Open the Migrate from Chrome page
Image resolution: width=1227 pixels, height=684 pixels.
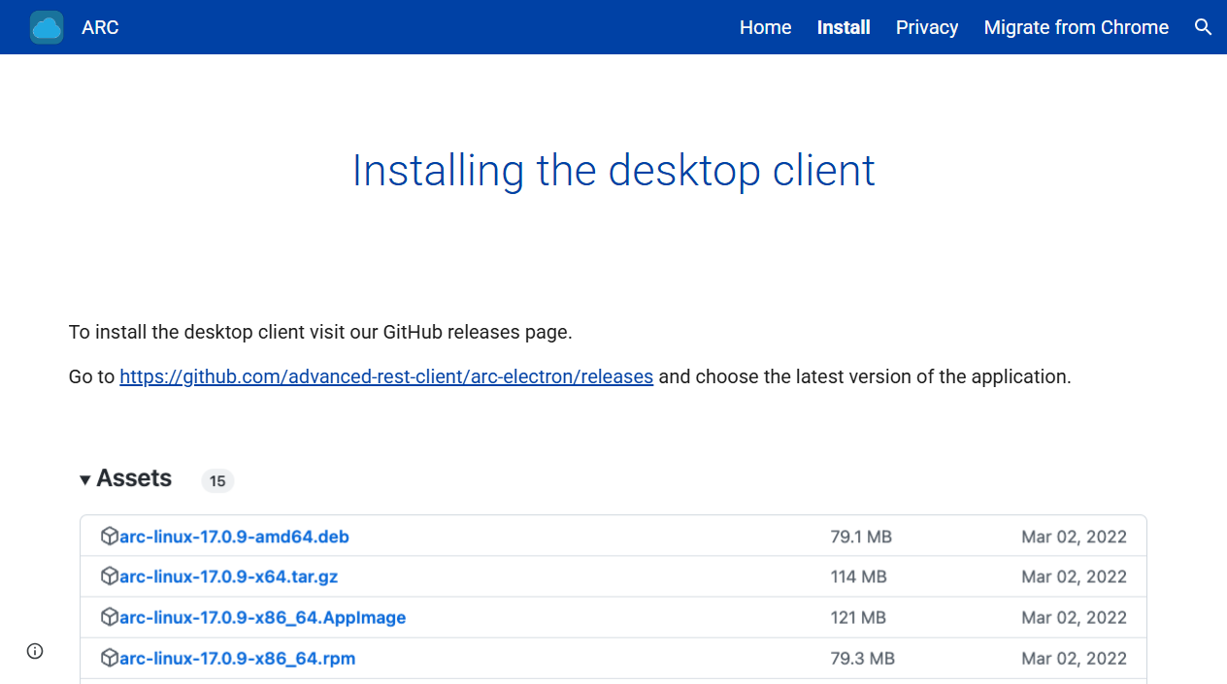[1076, 27]
